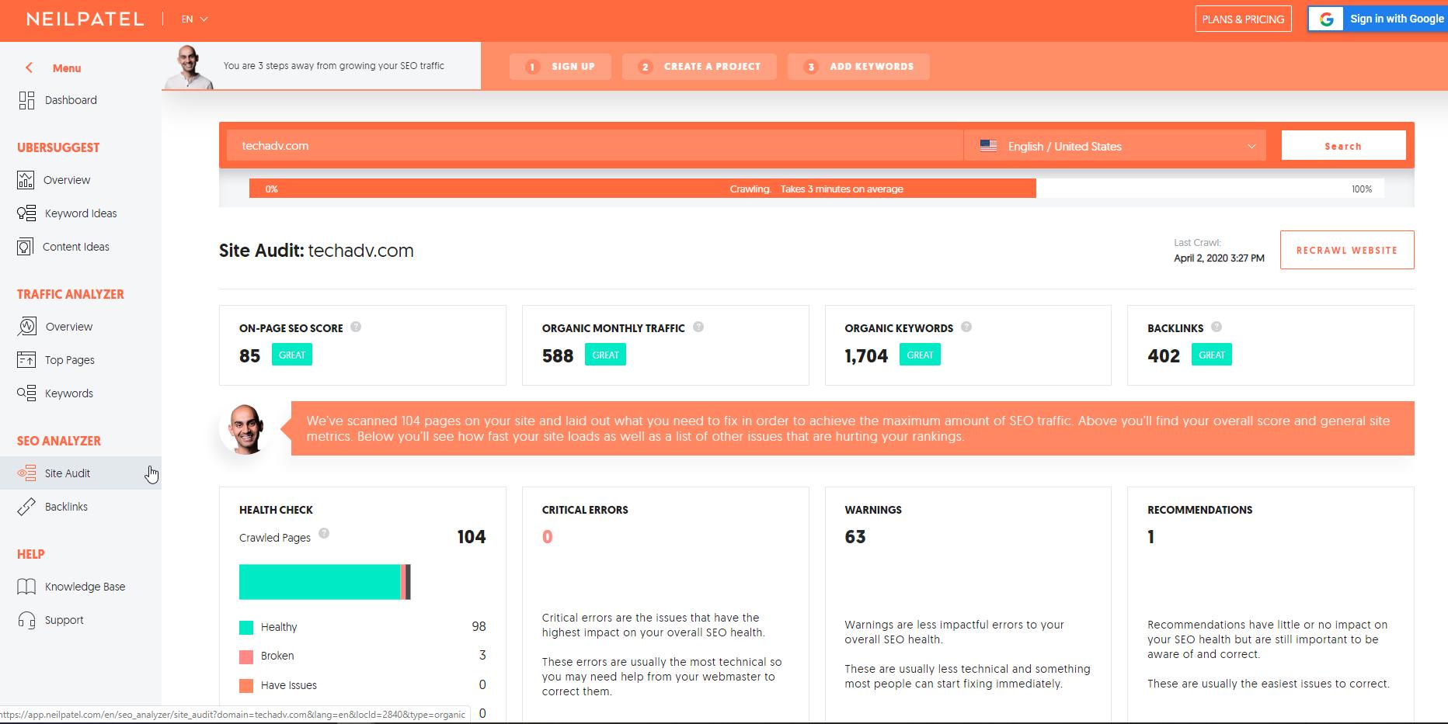Select the Keyword Ideas tool

point(80,213)
